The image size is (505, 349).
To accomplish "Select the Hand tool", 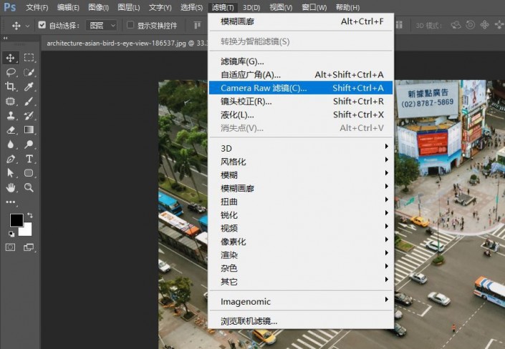I will click(x=10, y=187).
